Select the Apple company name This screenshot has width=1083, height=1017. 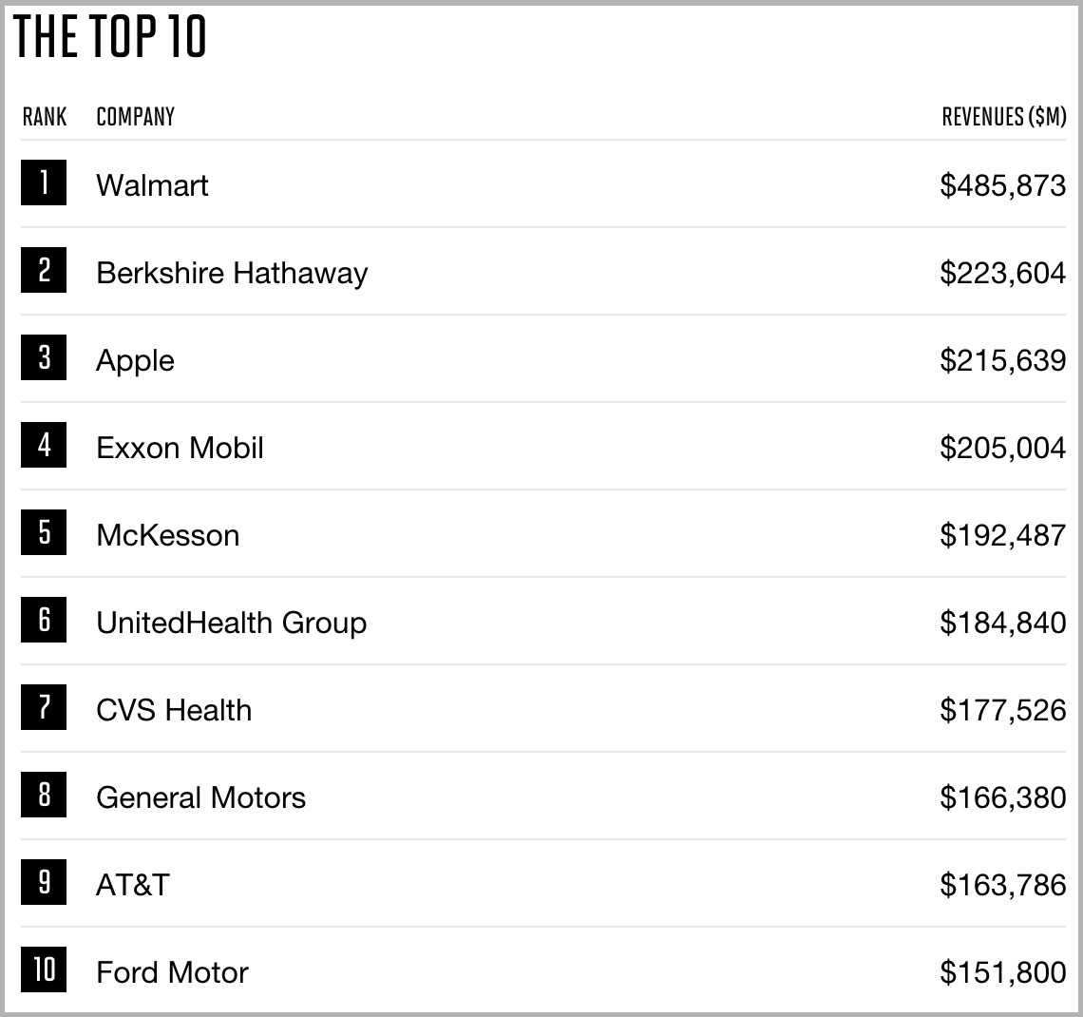(x=135, y=361)
